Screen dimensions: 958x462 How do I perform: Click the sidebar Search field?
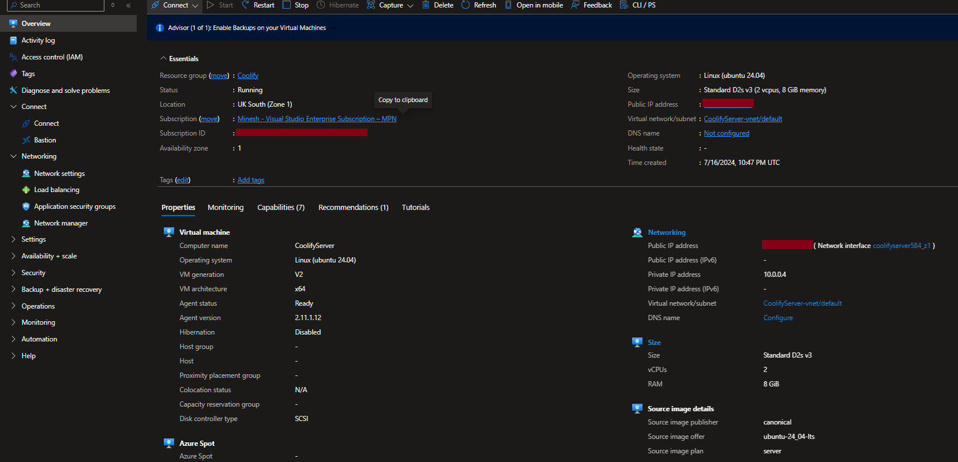point(58,5)
